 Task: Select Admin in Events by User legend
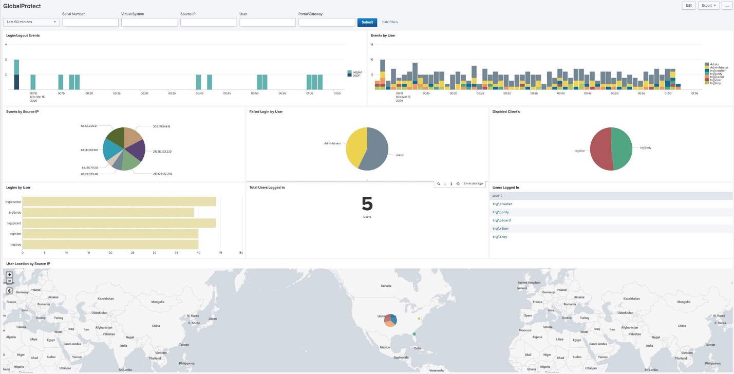point(712,64)
